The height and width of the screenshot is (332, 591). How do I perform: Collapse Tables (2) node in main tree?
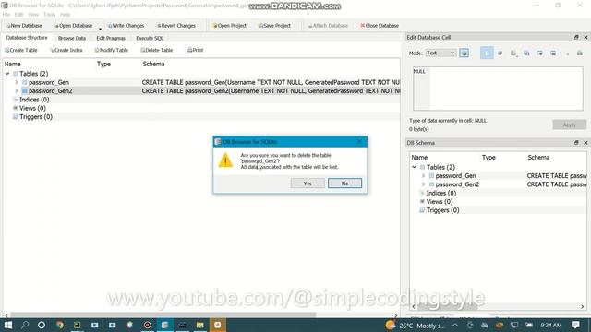7,74
